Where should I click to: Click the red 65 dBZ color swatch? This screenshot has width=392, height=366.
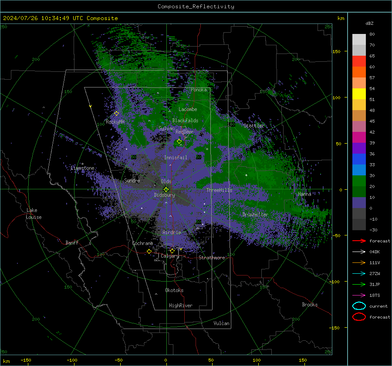tap(359, 61)
